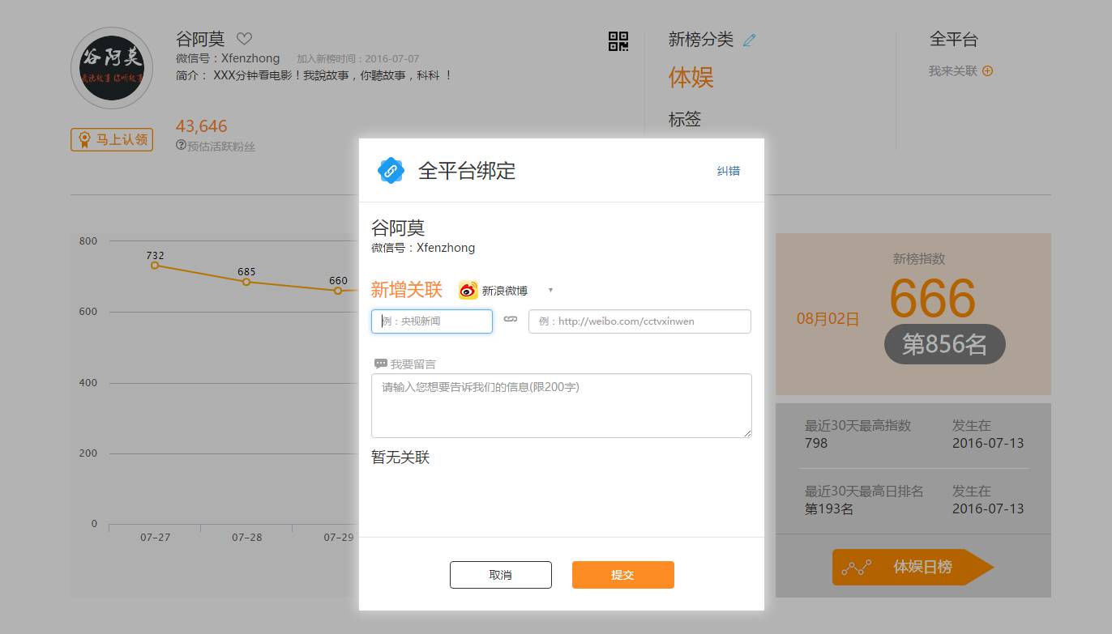Click the chain link icon between input fields
Image resolution: width=1112 pixels, height=634 pixels.
click(510, 320)
